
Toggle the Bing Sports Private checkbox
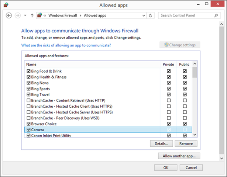point(169,88)
